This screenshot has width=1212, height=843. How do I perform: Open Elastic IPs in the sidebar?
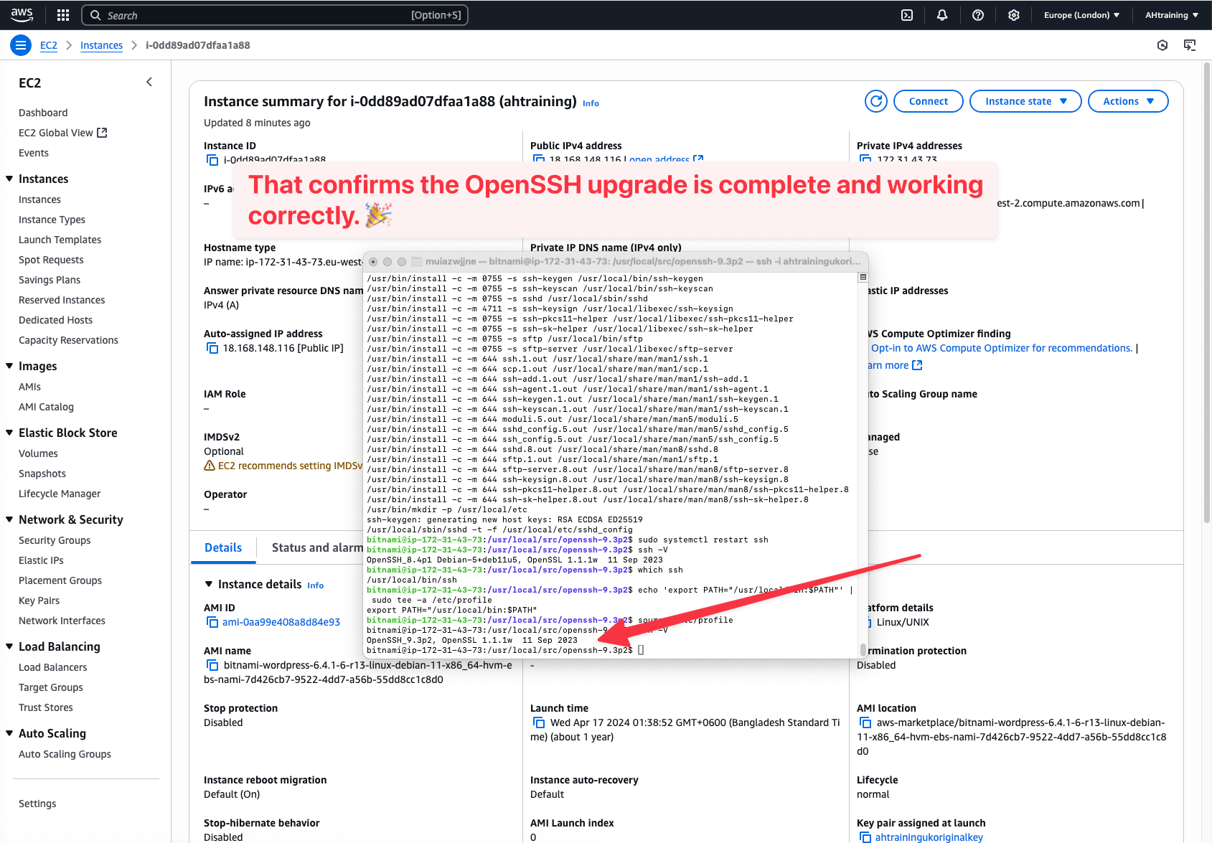(x=41, y=560)
